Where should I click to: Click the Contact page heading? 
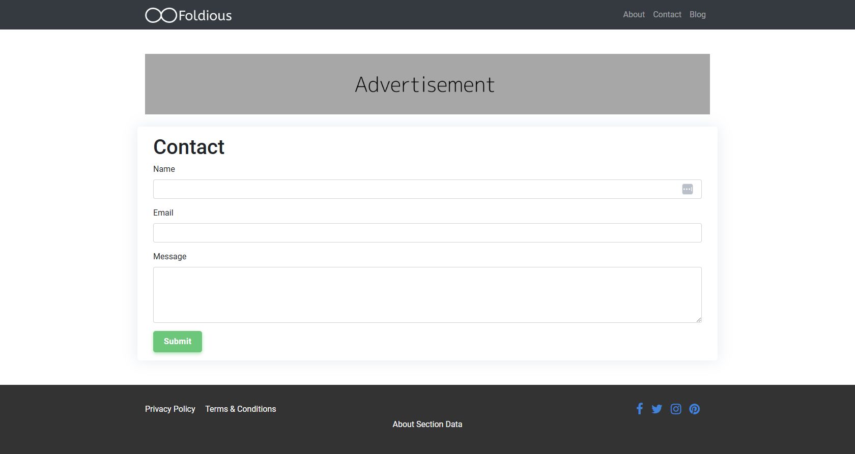tap(189, 147)
